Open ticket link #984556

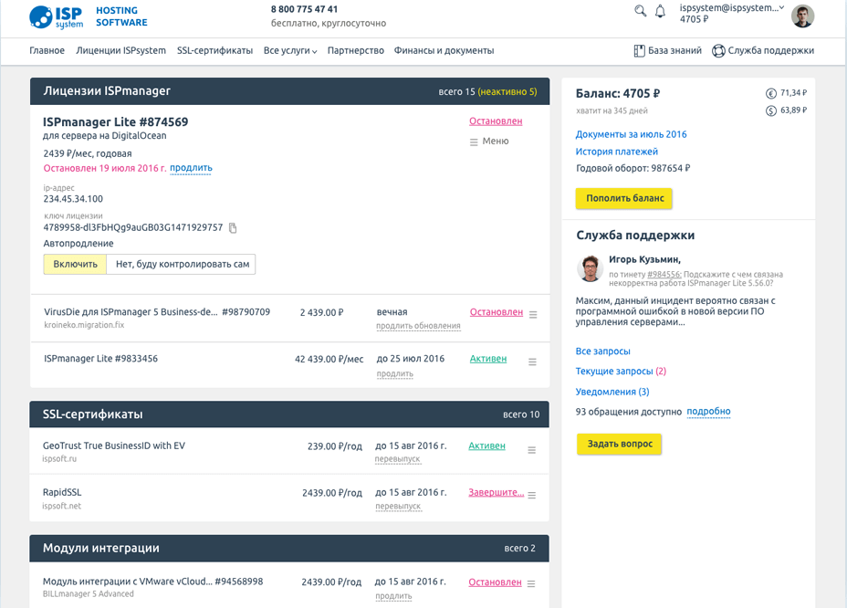coord(664,275)
